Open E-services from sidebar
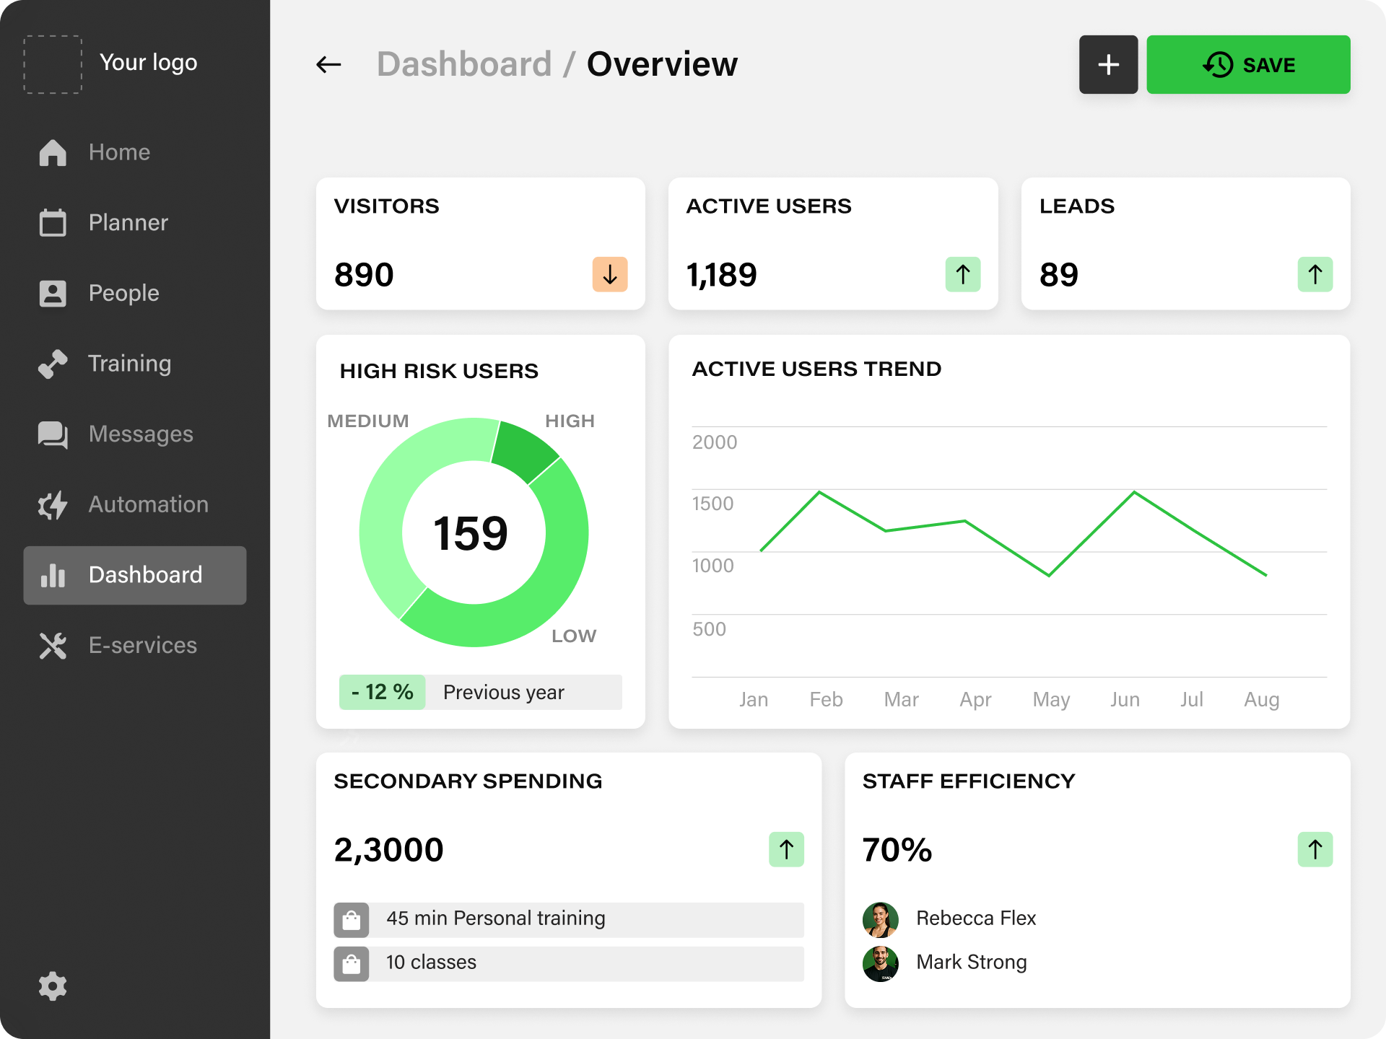 click(142, 645)
